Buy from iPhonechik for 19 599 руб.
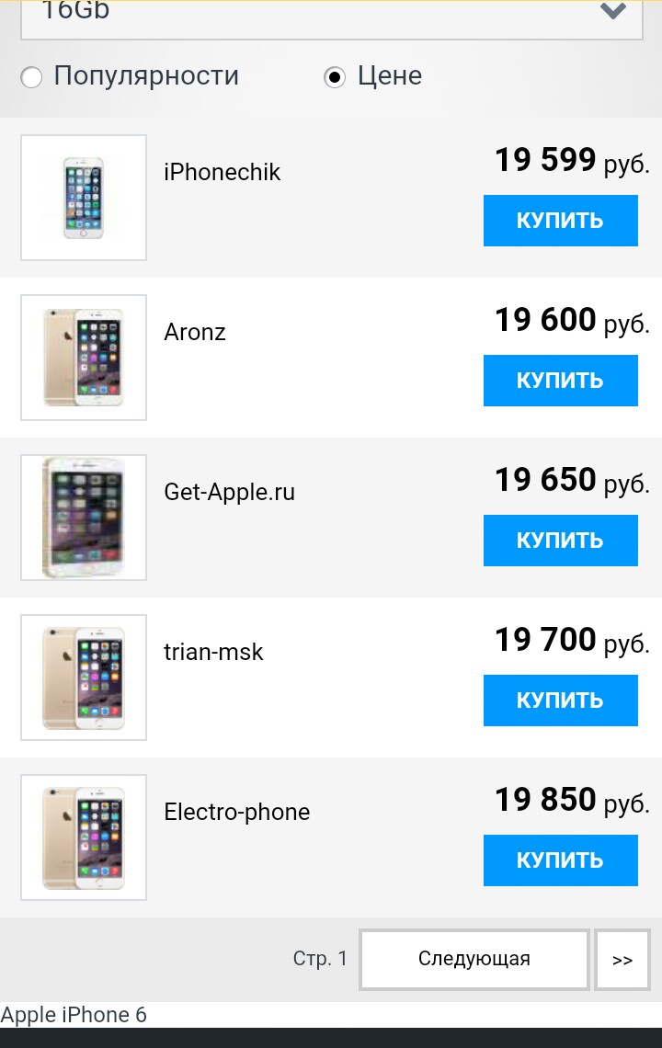Image resolution: width=662 pixels, height=1048 pixels. coord(560,221)
